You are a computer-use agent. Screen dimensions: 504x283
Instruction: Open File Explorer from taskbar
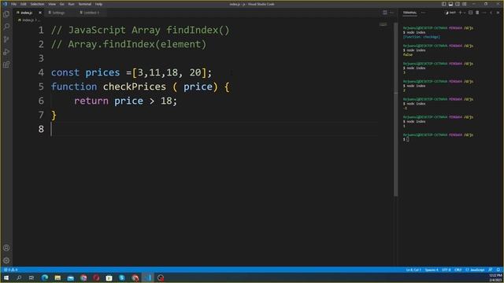[57, 277]
